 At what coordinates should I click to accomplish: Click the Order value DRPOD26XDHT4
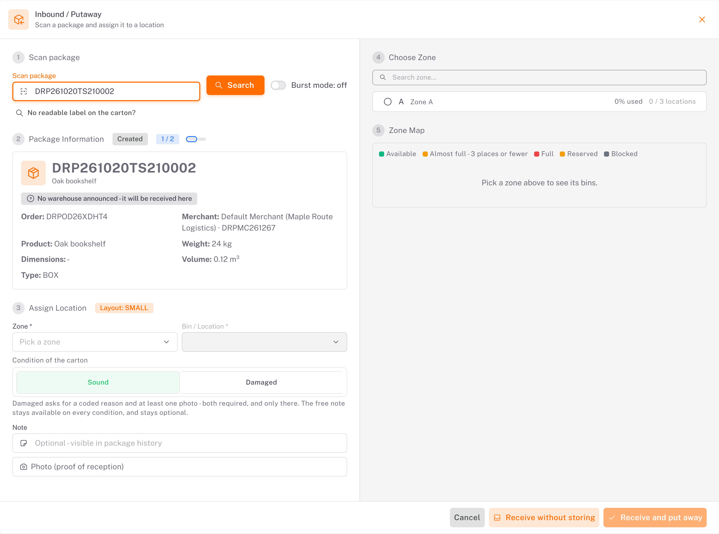coord(77,217)
